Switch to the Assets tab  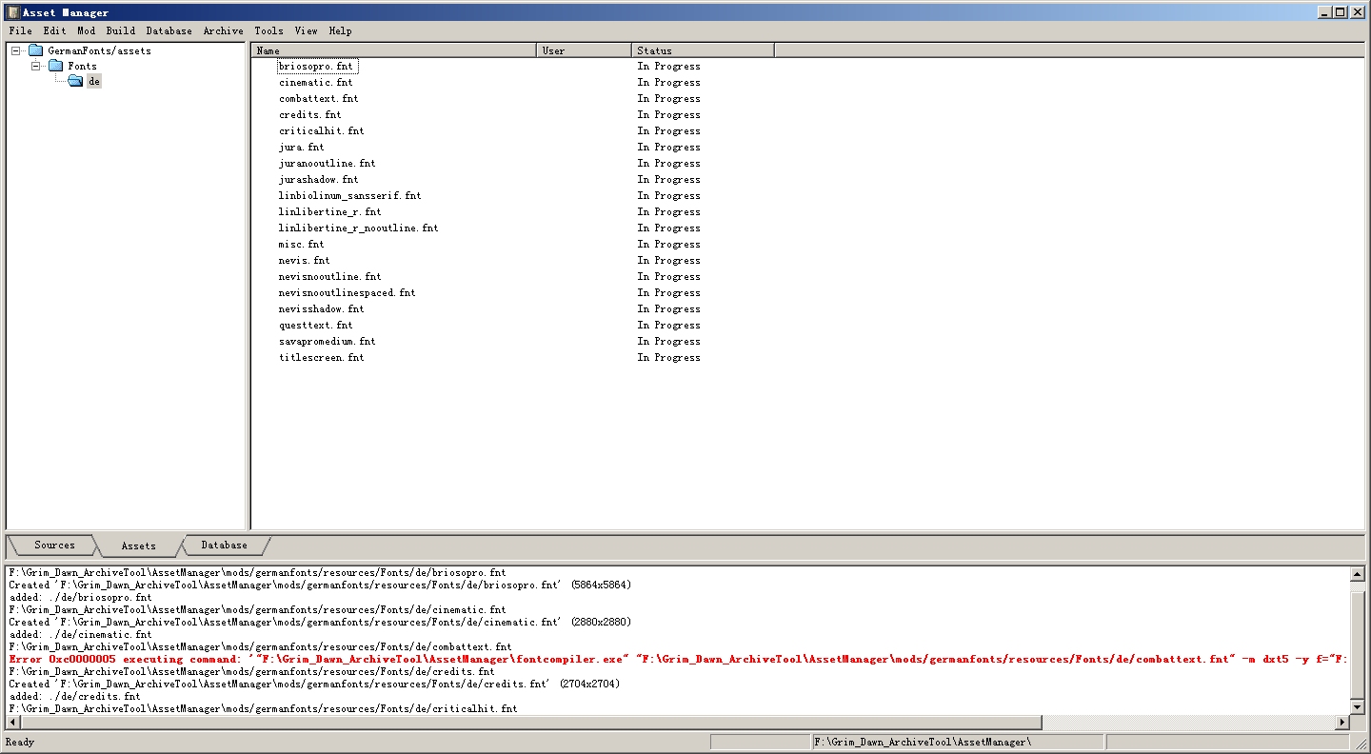pos(138,546)
